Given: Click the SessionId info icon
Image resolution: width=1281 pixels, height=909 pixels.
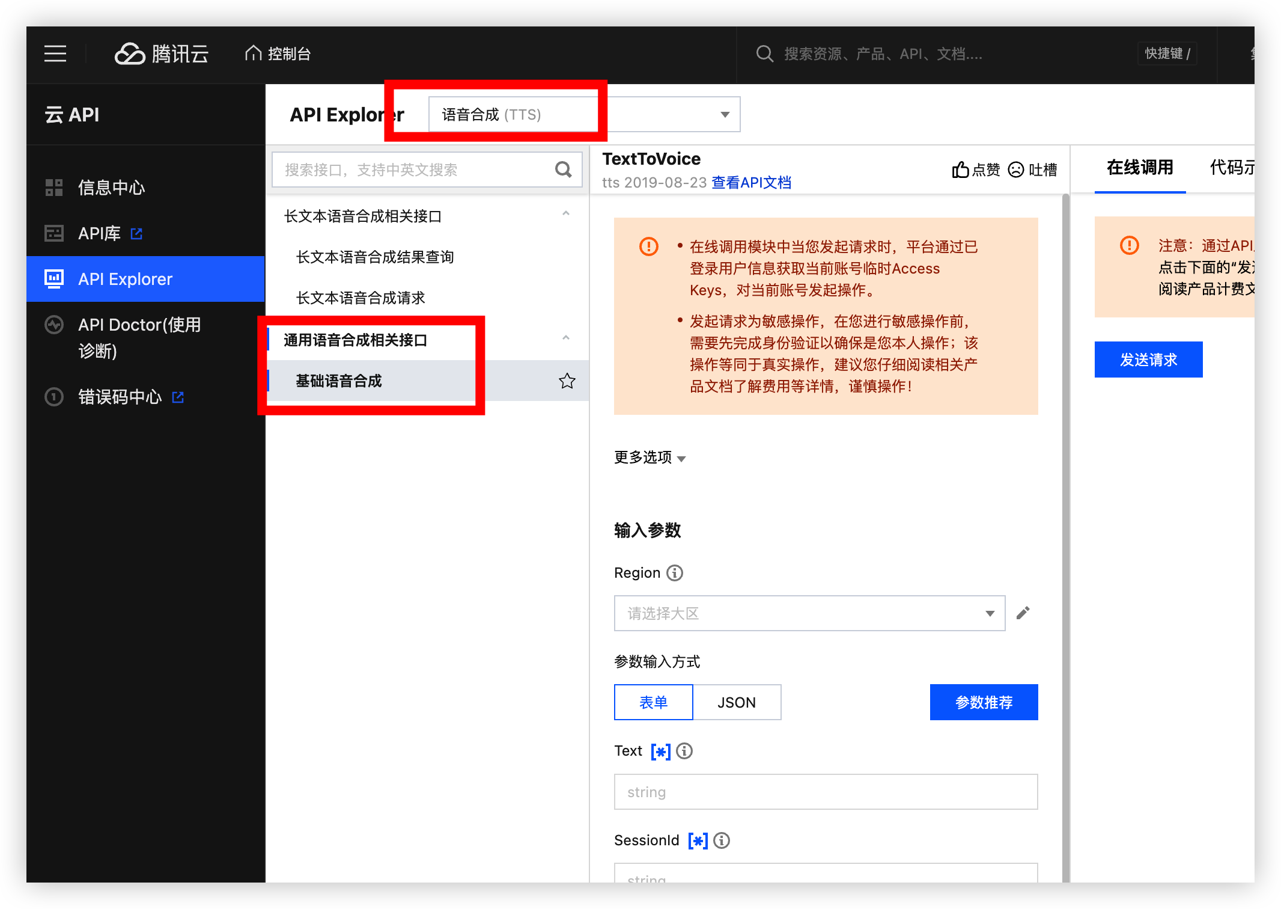Looking at the screenshot, I should point(722,840).
